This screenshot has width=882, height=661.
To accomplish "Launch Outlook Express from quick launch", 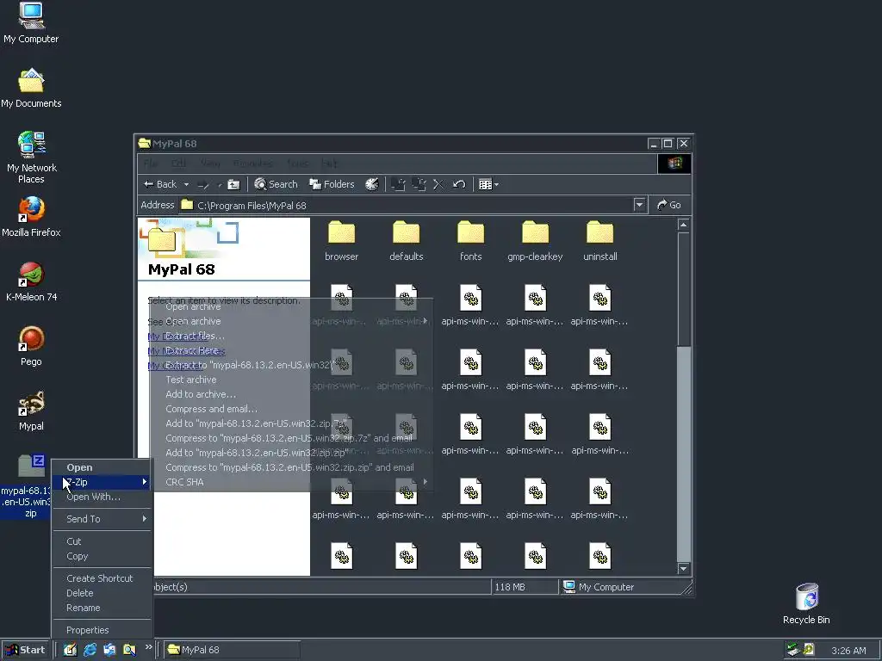I will (x=109, y=650).
